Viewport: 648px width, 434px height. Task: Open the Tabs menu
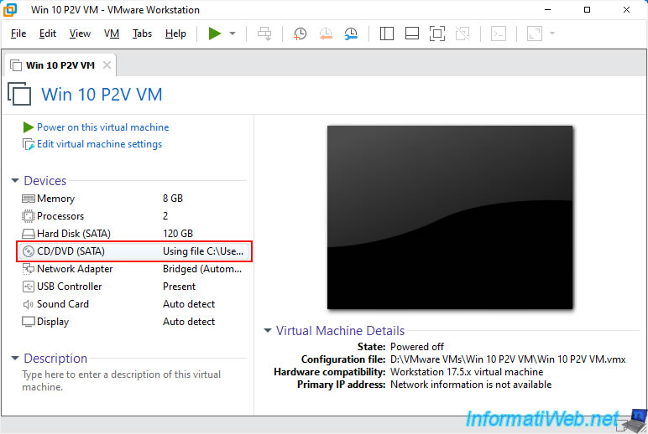(142, 34)
